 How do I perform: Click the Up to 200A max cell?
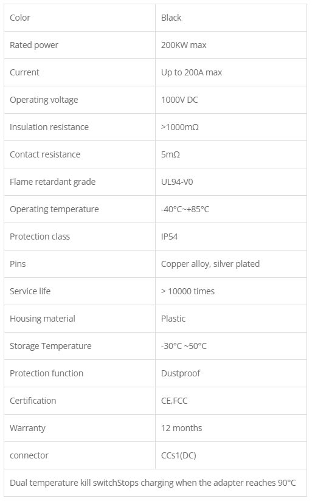coord(231,72)
